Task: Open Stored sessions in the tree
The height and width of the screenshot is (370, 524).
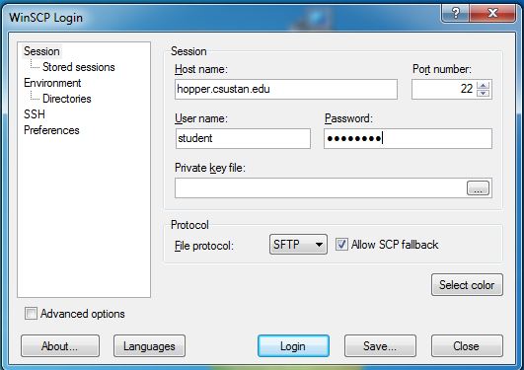Action: (79, 67)
